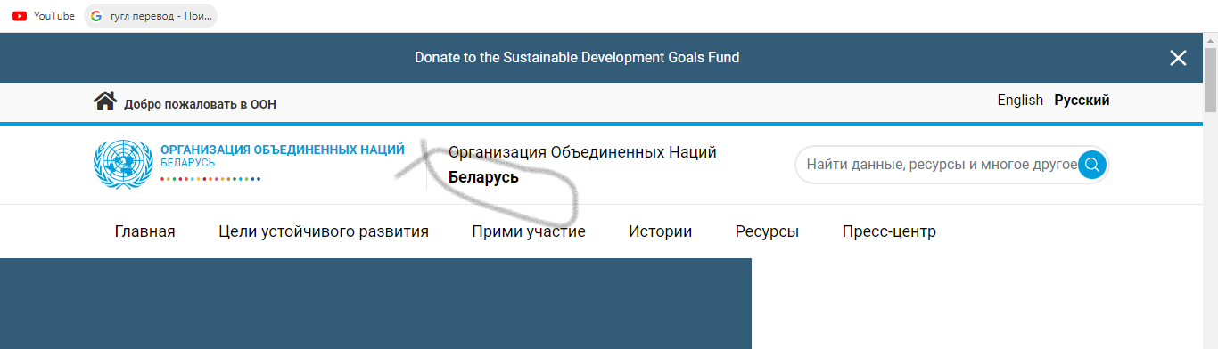Go to the Главная menu item
The width and height of the screenshot is (1218, 349).
(x=144, y=231)
